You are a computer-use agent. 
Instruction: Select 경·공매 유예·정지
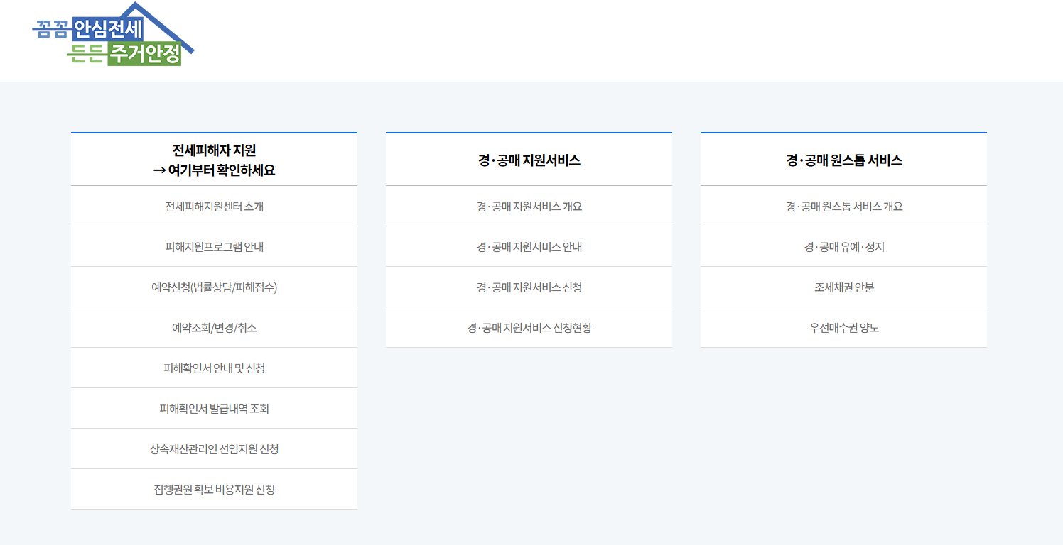(x=843, y=246)
